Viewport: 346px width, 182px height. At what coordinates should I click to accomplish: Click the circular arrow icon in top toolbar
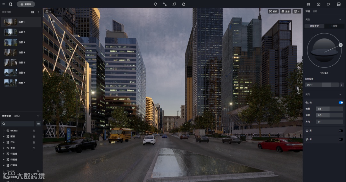184,4
